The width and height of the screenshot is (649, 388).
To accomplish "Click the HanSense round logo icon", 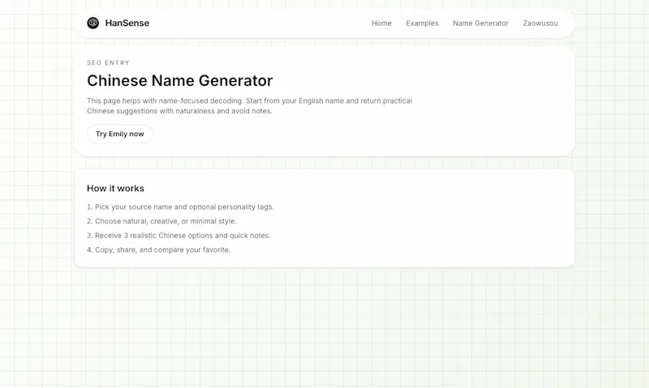I will click(x=92, y=23).
